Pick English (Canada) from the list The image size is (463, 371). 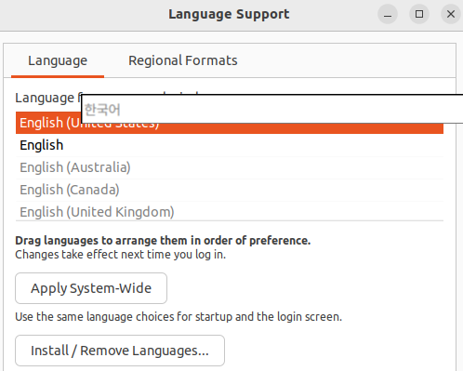(x=230, y=190)
